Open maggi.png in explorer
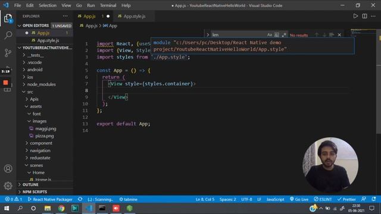This screenshot has height=214, width=381. tap(46, 128)
